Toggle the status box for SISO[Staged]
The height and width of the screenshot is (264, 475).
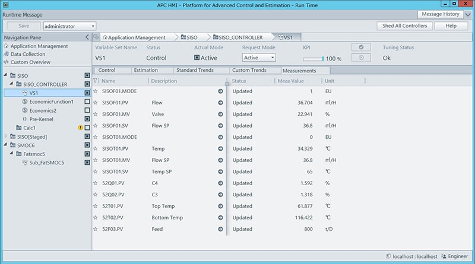pos(87,136)
